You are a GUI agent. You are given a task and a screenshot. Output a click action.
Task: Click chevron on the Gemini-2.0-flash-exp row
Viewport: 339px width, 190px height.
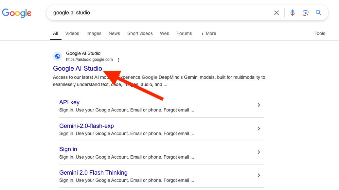(259, 129)
